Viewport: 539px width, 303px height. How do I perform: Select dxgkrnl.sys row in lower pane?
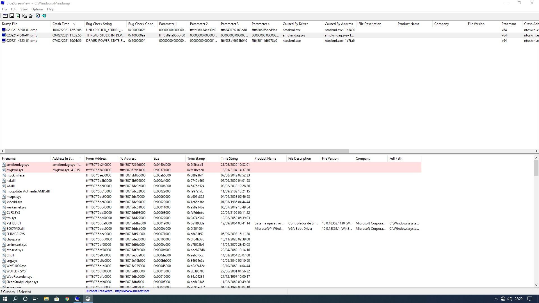tap(211, 170)
